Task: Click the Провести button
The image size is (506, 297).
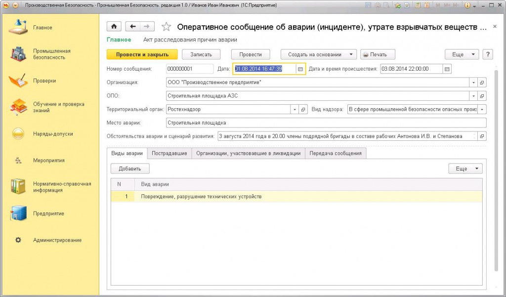Action: coord(251,54)
